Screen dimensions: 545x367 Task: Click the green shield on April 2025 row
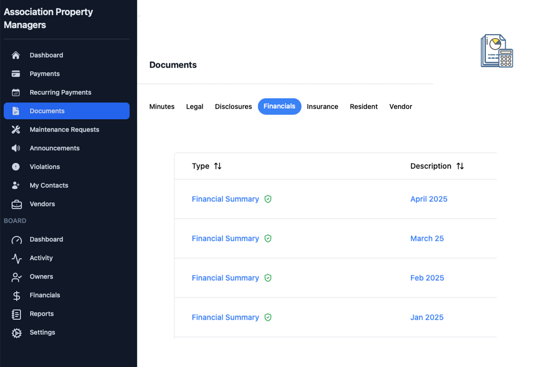(x=268, y=199)
